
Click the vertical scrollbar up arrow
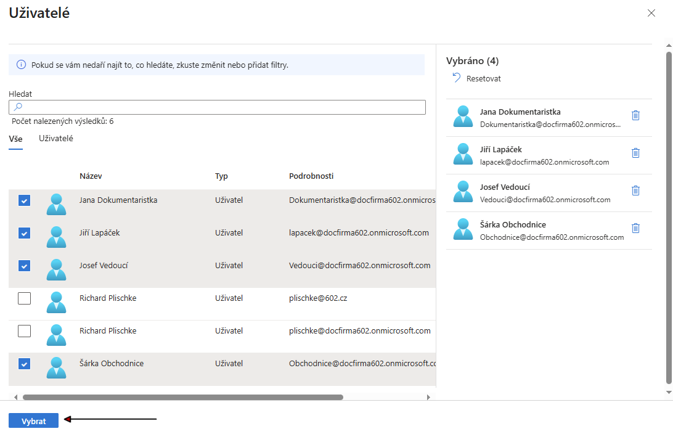coord(669,45)
